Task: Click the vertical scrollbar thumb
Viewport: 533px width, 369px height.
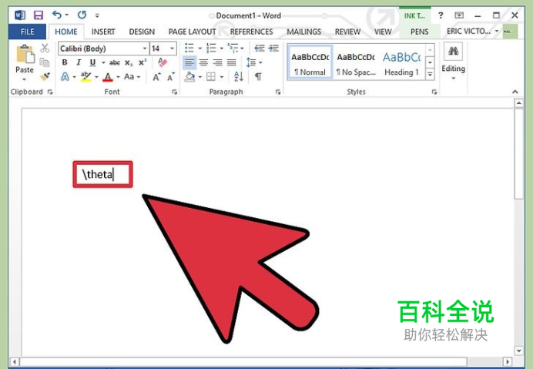Action: (518, 154)
